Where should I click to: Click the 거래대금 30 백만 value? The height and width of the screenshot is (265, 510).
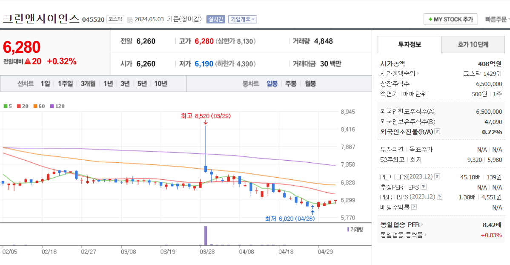click(x=330, y=64)
